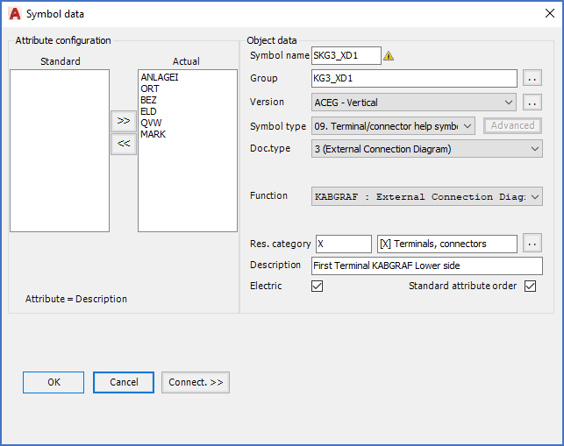Click the warning icon beside Symbol name
This screenshot has width=564, height=446.
[389, 56]
